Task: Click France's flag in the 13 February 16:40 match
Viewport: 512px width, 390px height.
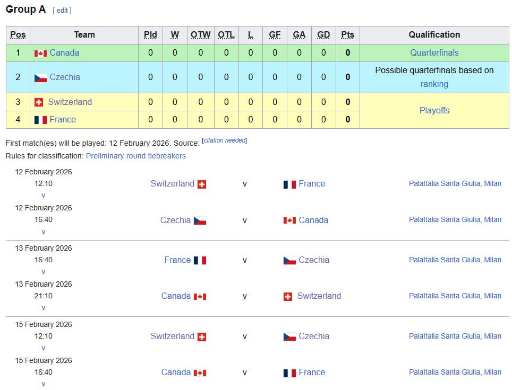Action: [x=200, y=260]
